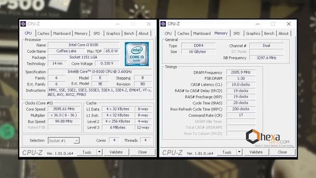Click the NB Frequency value 3297.6 MHz

(x=267, y=58)
